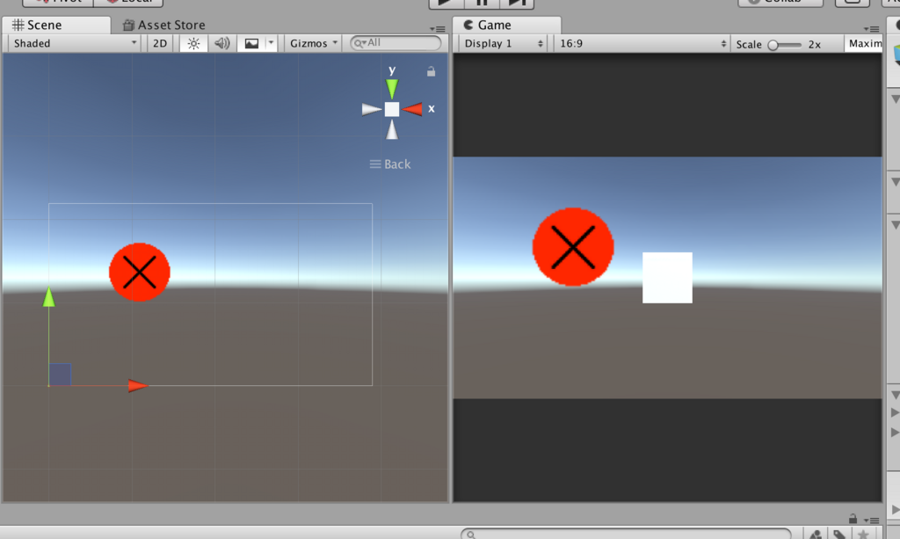Click the center cube of orientation gizmo

pos(392,109)
